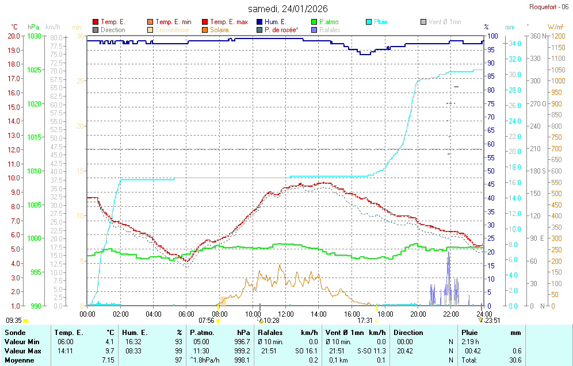Click the P. de rosée legend icon
573x366 pixels.
point(259,30)
